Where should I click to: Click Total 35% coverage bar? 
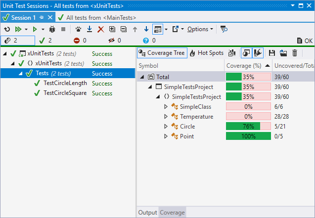tap(248, 77)
